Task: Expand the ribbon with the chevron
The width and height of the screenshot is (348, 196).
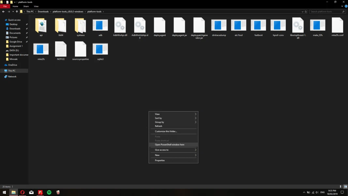Action: coord(342,6)
